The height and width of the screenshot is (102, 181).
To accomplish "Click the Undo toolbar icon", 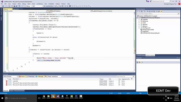I will click(x=19, y=6).
